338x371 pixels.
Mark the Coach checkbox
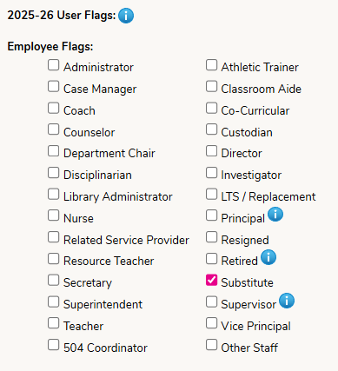(54, 108)
